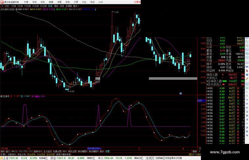Viewport: 249px width, 160px height.
Task: Click the red money-bag icon in sidebar
Action: (x=247, y=71)
